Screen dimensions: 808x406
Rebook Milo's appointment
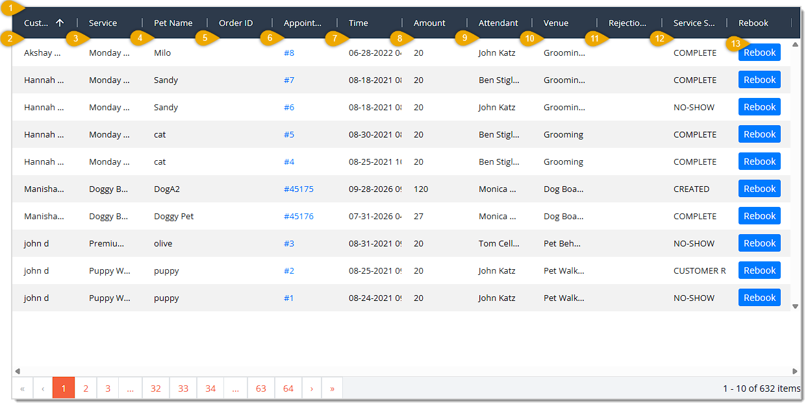pos(759,53)
